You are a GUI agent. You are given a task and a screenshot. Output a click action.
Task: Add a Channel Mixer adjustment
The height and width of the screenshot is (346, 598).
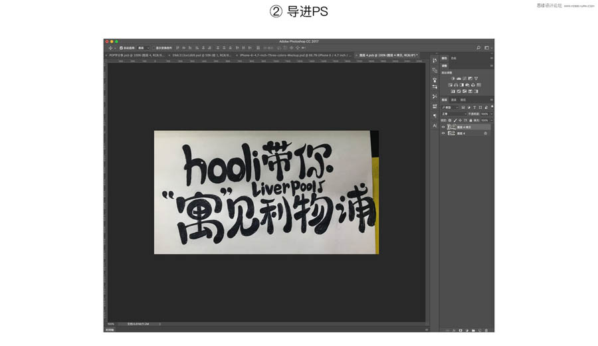[x=473, y=85]
